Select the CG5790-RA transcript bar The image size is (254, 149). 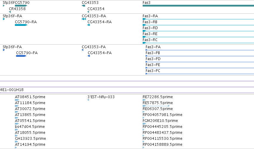[x=21, y=25]
